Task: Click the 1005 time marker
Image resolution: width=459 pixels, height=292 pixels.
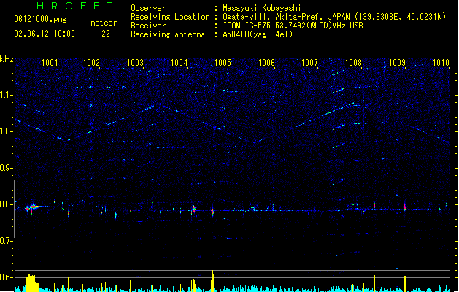Action: (x=223, y=63)
